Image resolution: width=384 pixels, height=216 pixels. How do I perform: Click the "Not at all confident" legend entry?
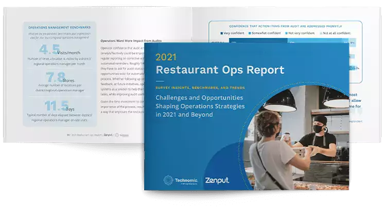tap(335, 33)
